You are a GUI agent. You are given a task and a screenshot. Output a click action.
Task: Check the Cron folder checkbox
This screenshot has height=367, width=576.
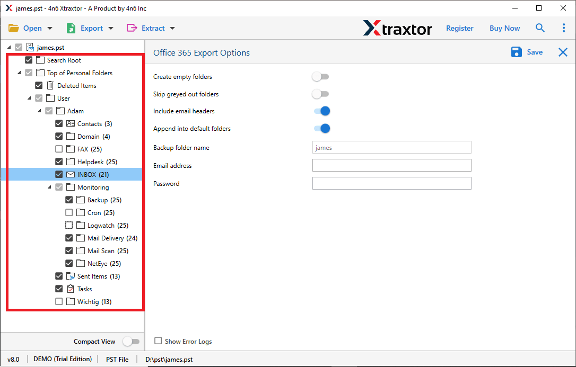pyautogui.click(x=69, y=213)
